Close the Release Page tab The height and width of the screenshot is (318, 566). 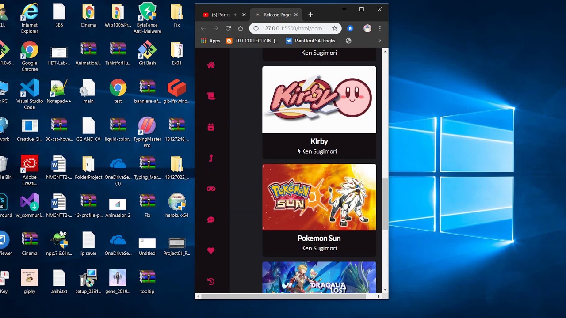point(296,15)
